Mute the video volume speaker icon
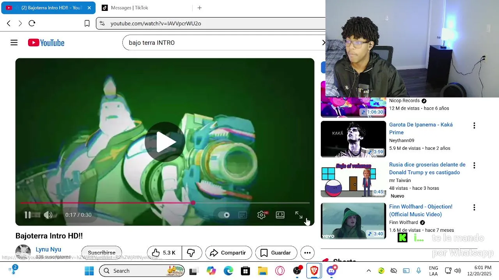The width and height of the screenshot is (499, 280). [x=48, y=215]
